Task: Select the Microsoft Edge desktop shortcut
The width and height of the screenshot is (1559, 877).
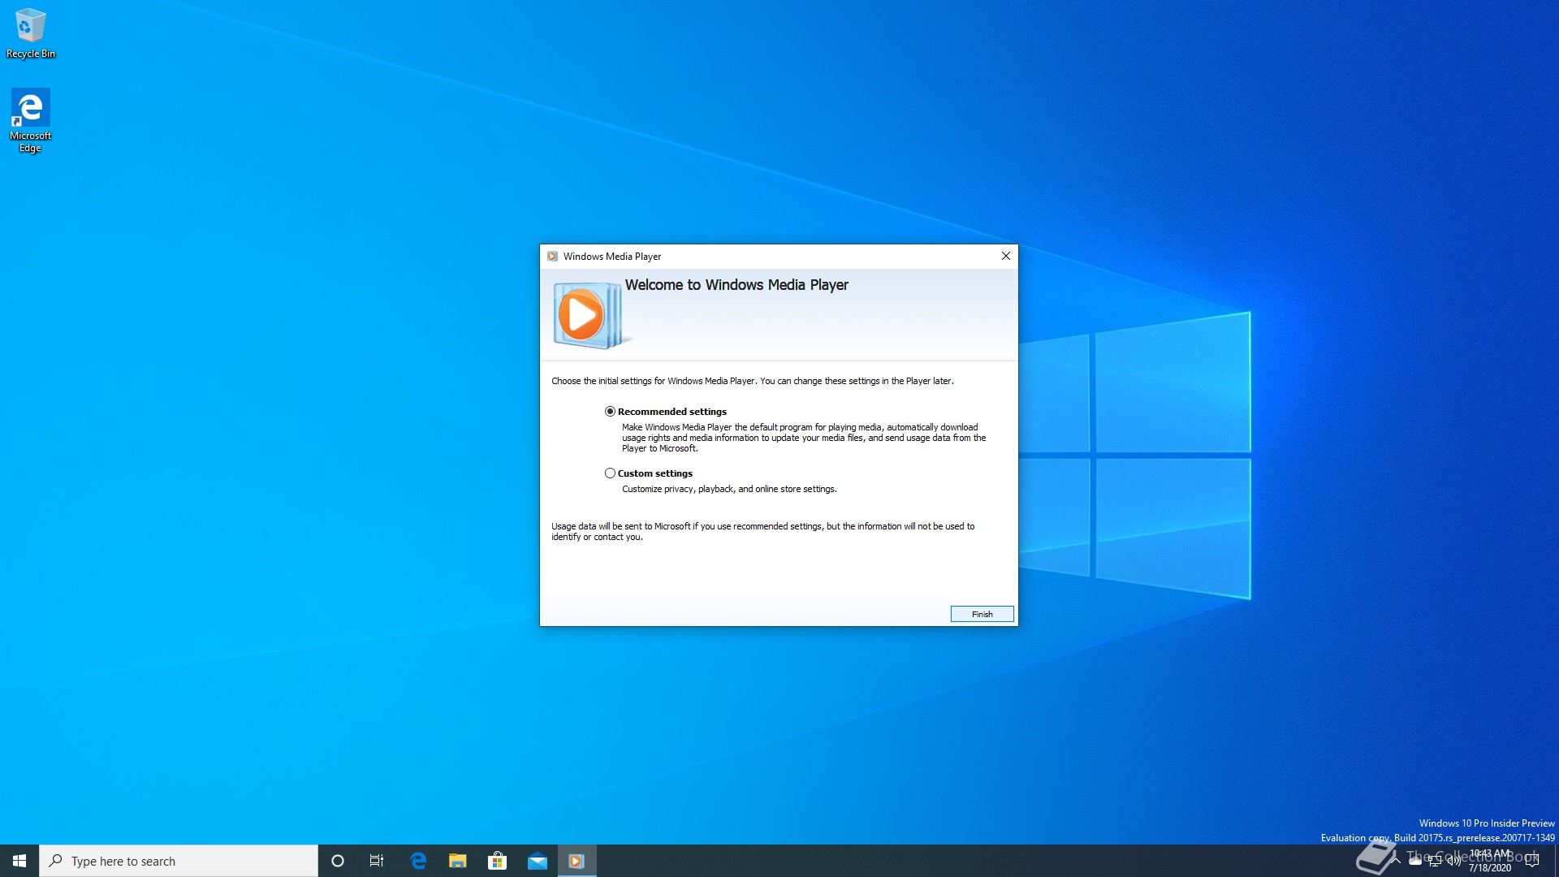Action: click(x=31, y=120)
